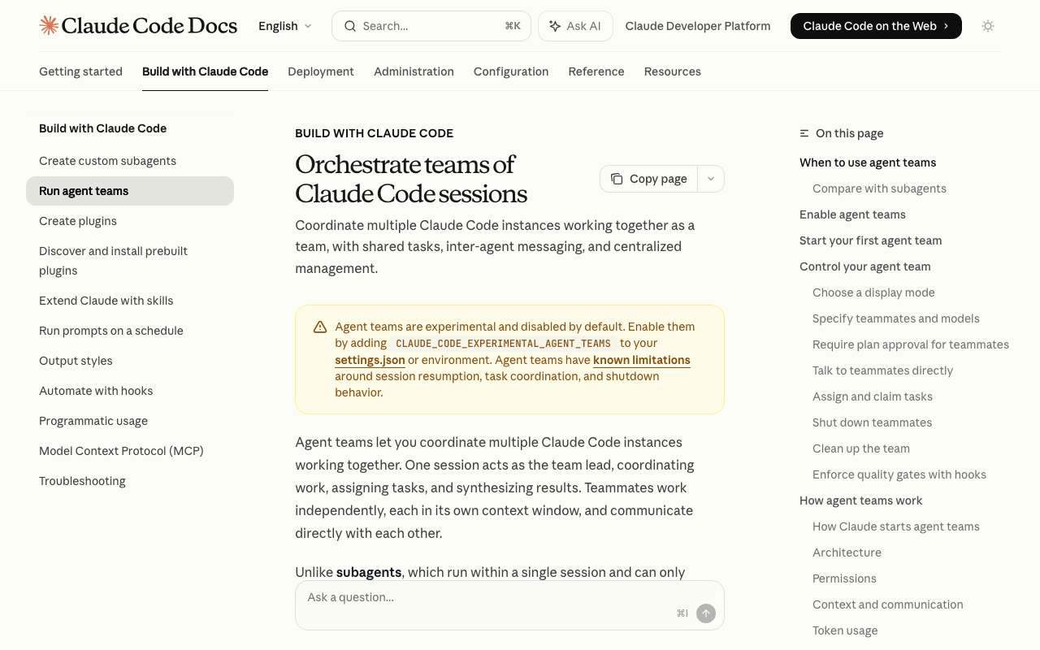Jump to Token usage in the page outline
1040x650 pixels.
point(845,630)
